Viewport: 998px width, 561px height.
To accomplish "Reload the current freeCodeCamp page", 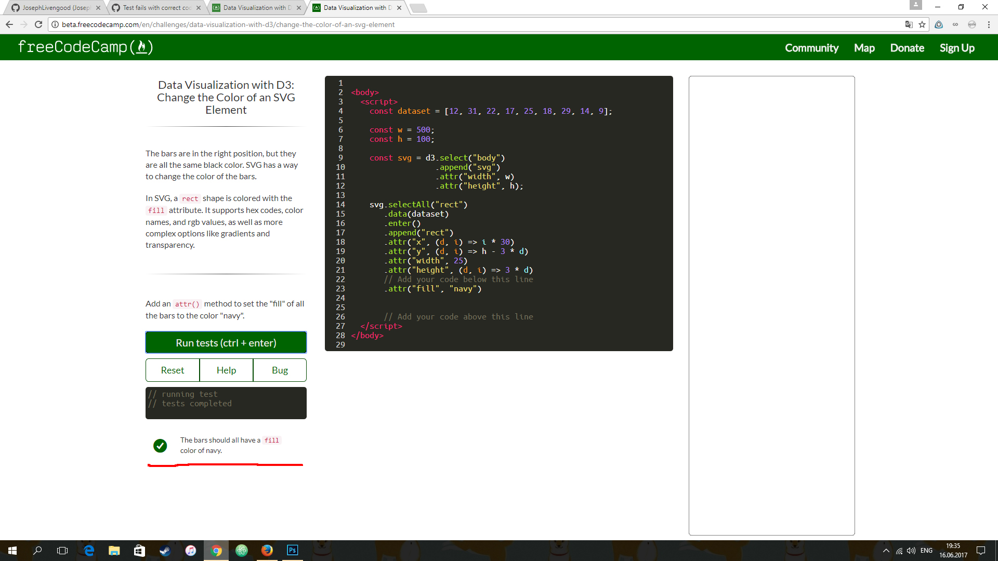I will click(38, 24).
